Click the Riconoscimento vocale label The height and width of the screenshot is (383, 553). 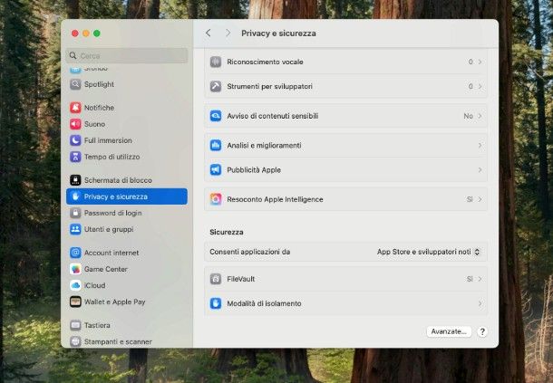coord(265,62)
